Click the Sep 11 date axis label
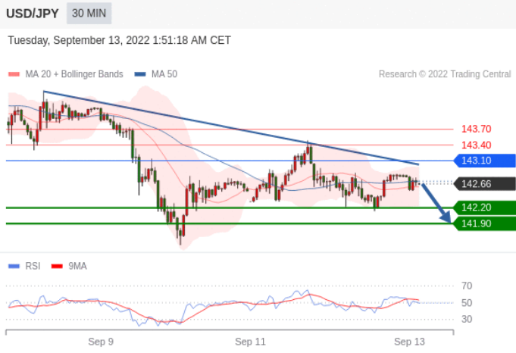The width and height of the screenshot is (516, 353). click(250, 342)
